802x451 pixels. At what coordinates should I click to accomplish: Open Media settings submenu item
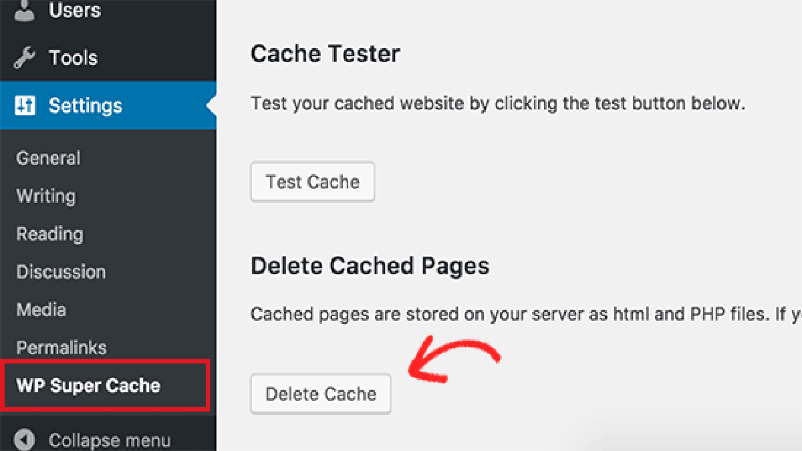(41, 310)
